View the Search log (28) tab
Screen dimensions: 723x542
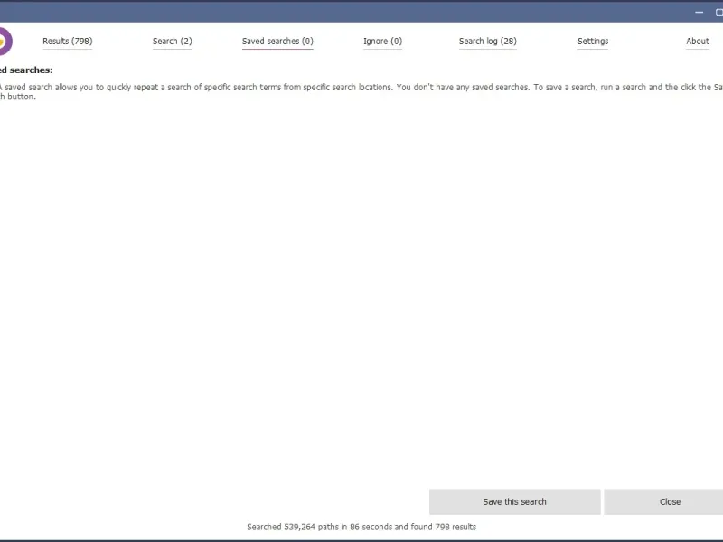488,41
